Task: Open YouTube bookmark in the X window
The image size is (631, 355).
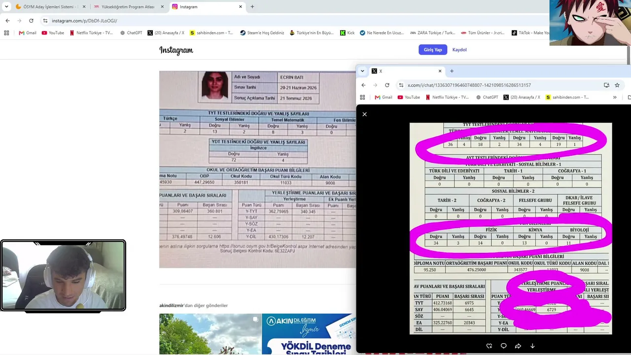Action: pos(409,97)
